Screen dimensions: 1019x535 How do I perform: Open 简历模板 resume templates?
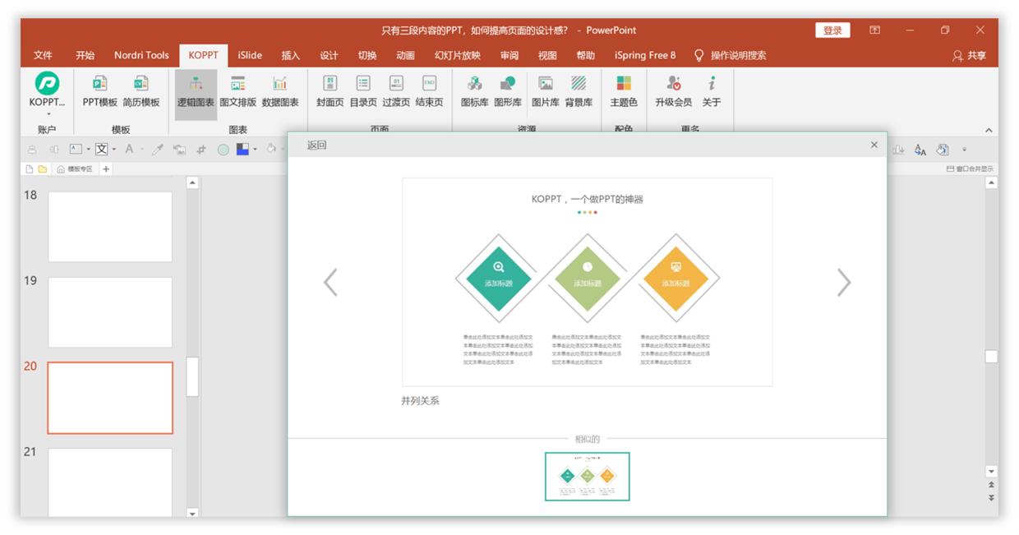(x=141, y=91)
